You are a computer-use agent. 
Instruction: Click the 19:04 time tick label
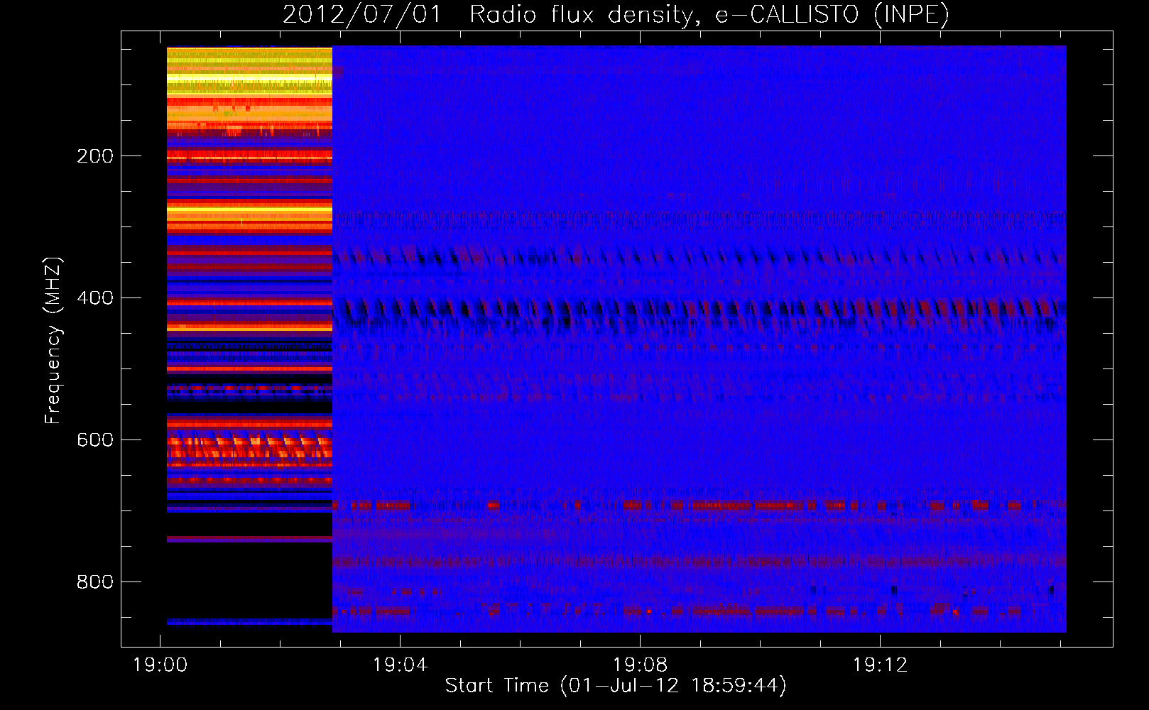400,665
